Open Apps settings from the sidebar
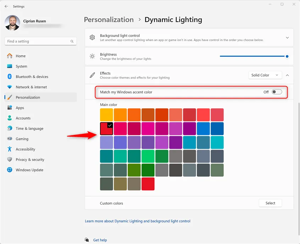 click(x=10, y=108)
